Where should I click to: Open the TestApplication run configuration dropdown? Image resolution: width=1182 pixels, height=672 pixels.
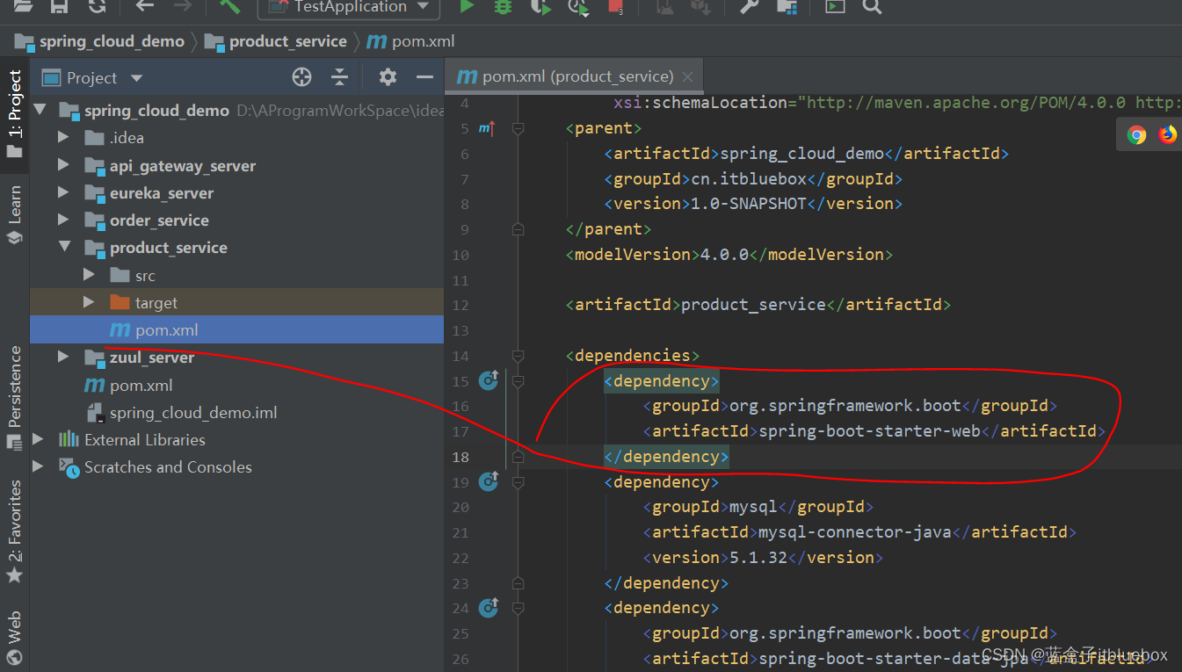pos(348,7)
